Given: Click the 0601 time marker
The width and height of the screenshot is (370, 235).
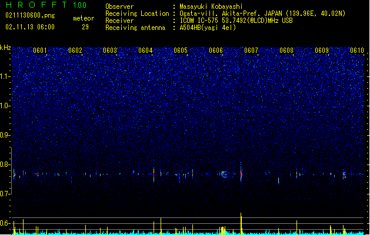Looking at the screenshot, I should pos(40,51).
